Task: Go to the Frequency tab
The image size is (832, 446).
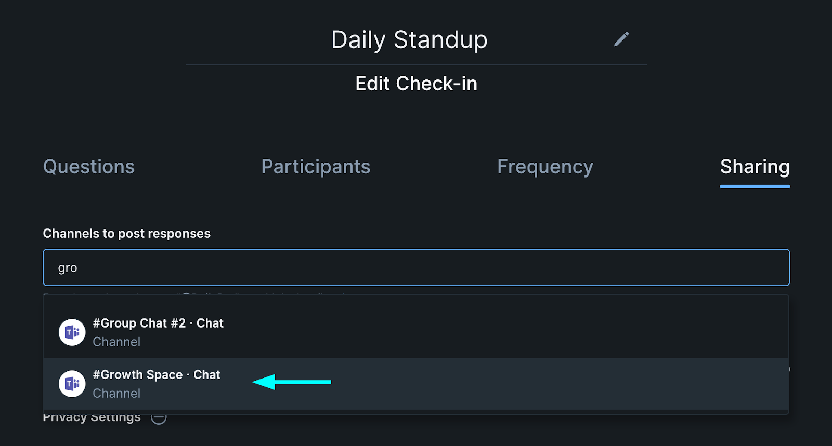Action: [545, 167]
